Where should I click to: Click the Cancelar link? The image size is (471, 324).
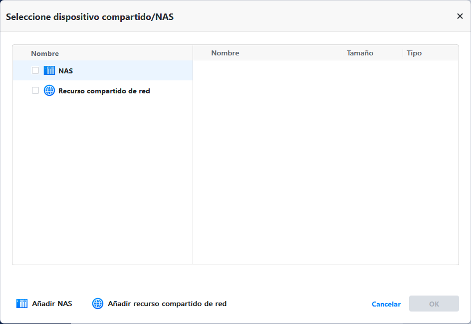pos(386,304)
